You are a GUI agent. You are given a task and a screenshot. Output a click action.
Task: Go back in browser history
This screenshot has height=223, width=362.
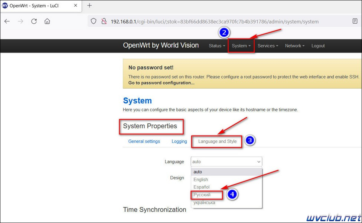click(x=7, y=21)
